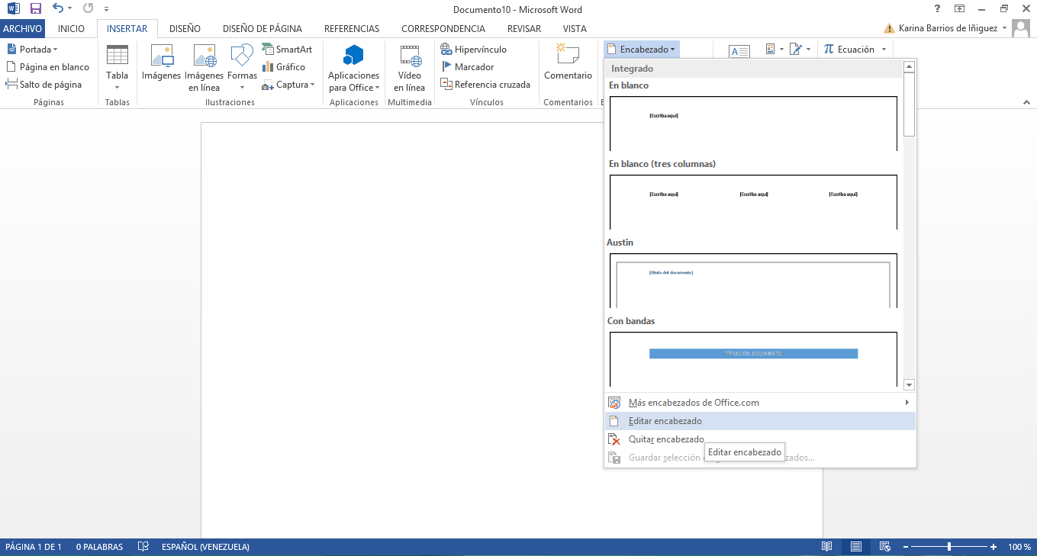1037x556 pixels.
Task: Switch to Print Layout view
Action: [856, 547]
